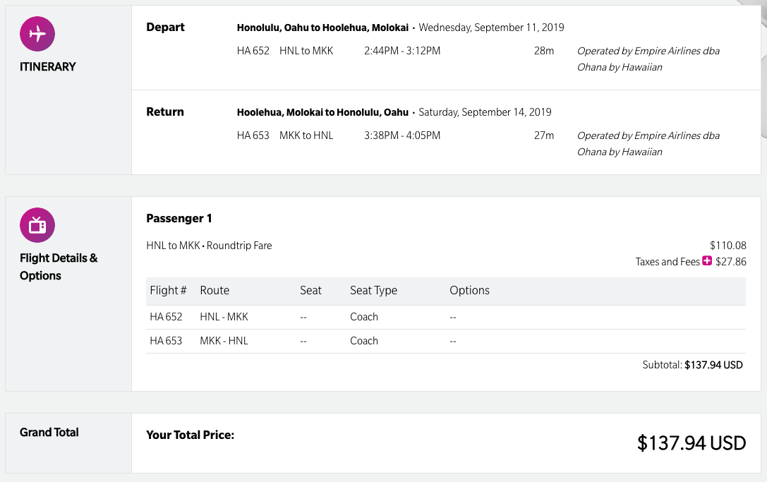Click the airplane Itinerary icon
Image resolution: width=767 pixels, height=482 pixels.
pos(37,33)
